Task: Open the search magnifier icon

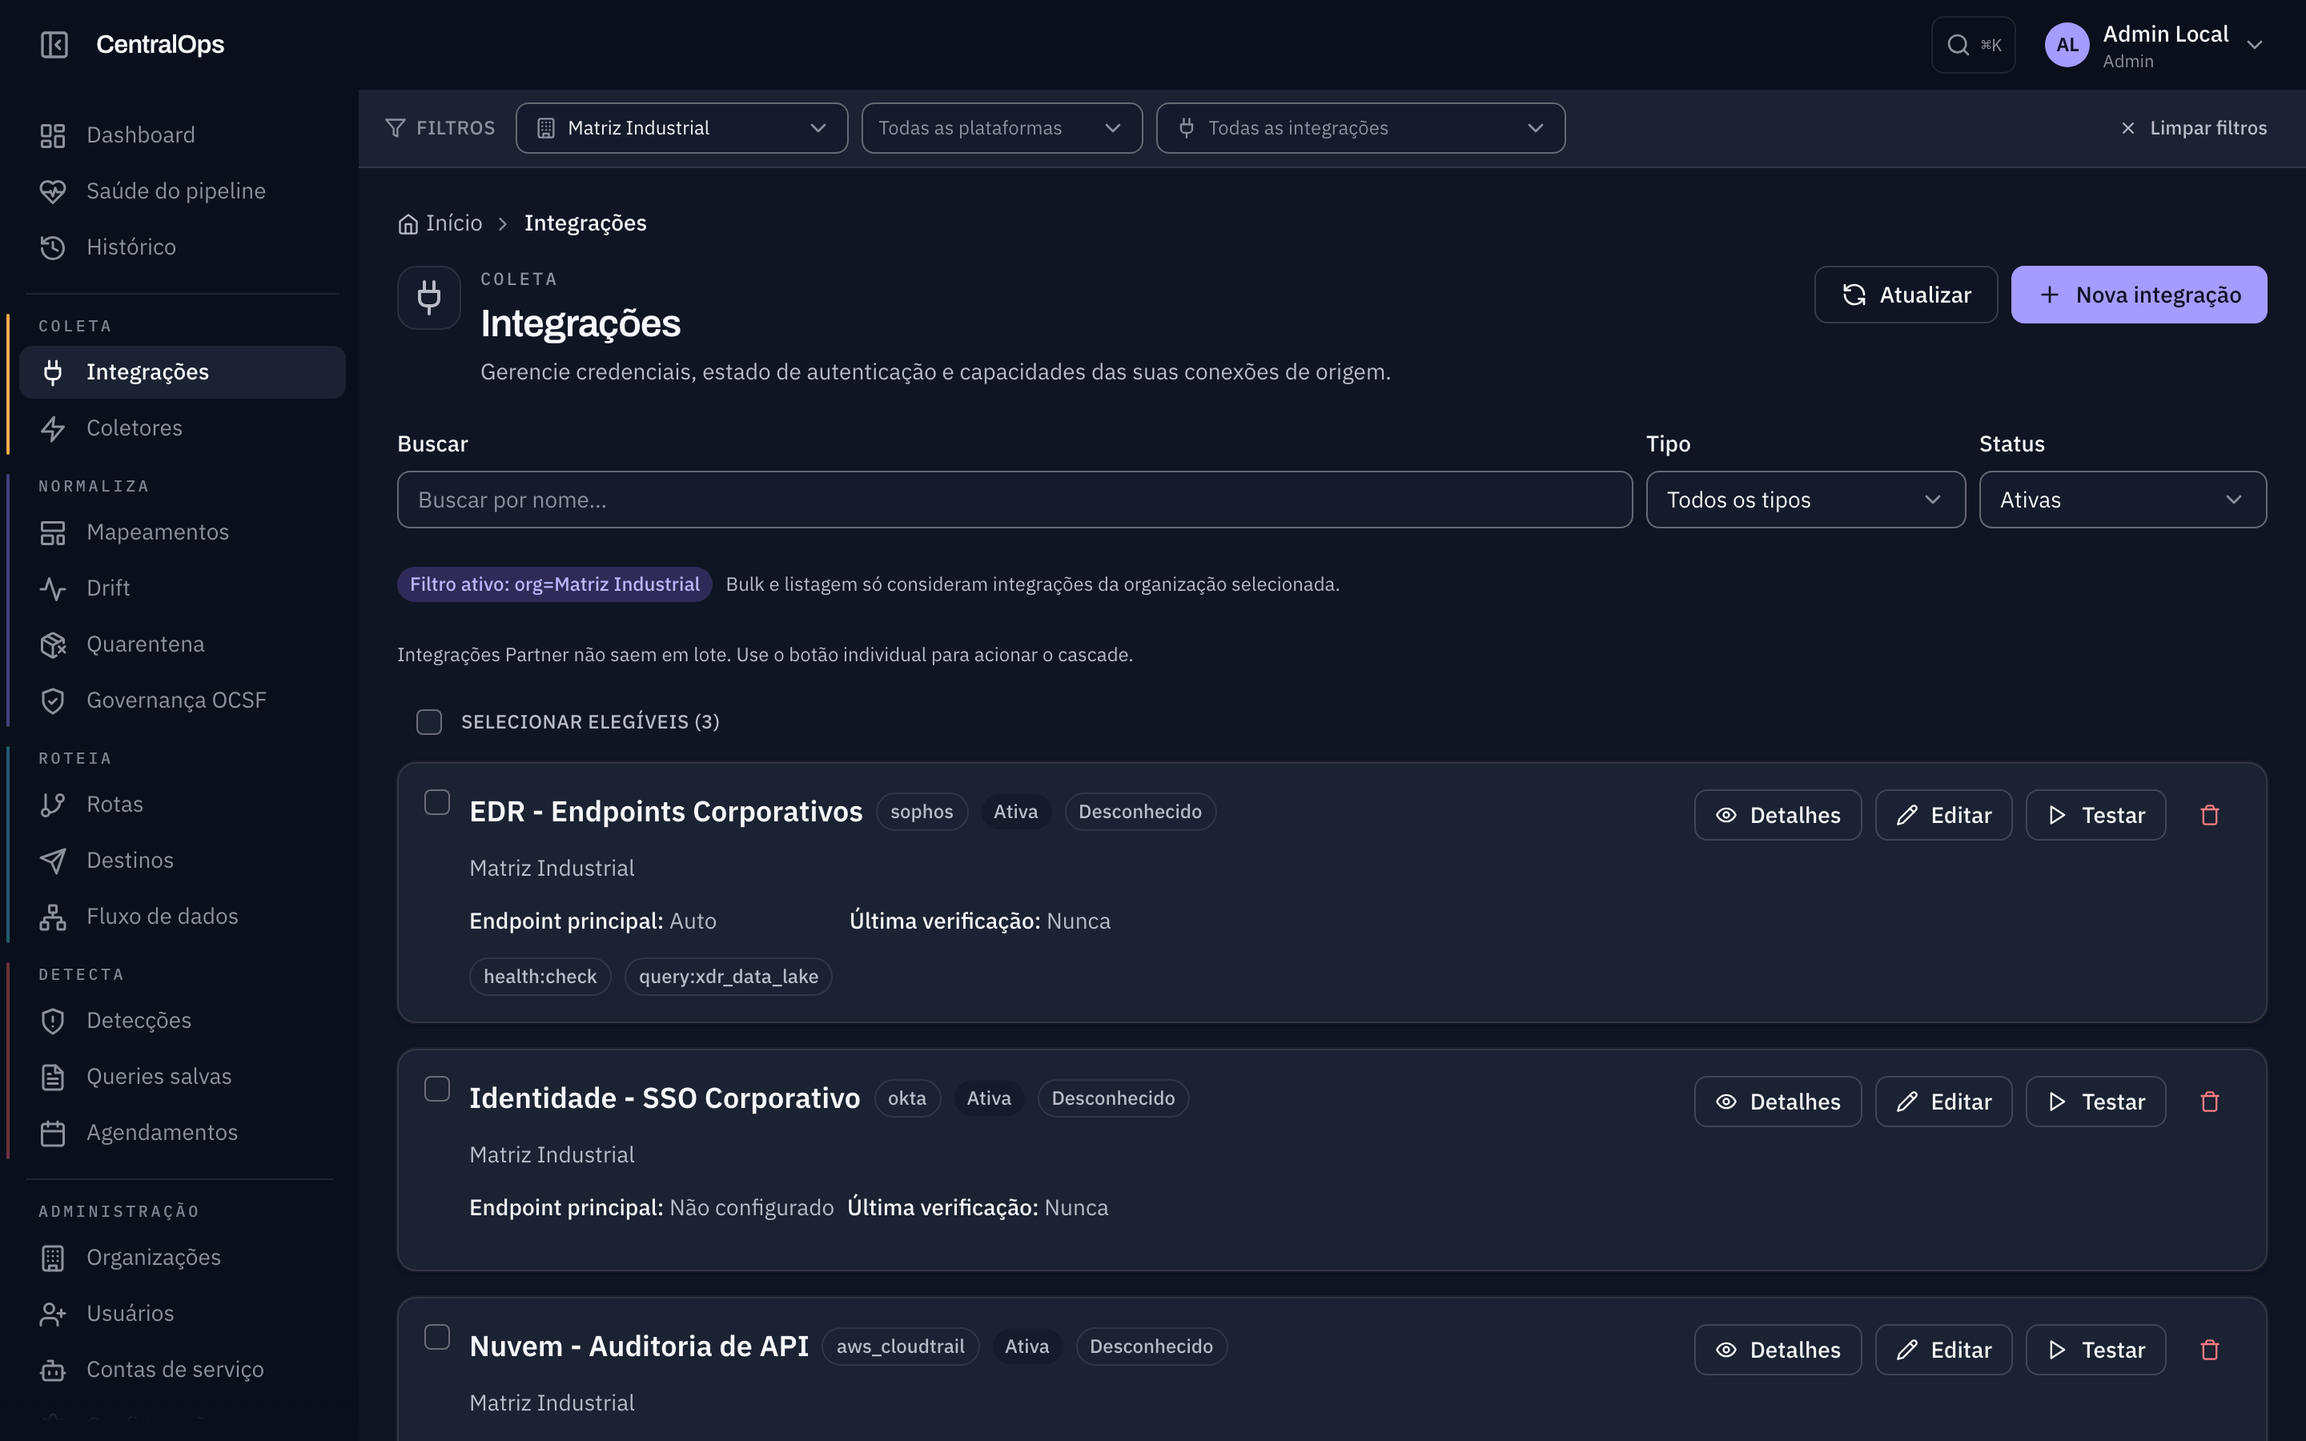Action: (x=1957, y=45)
